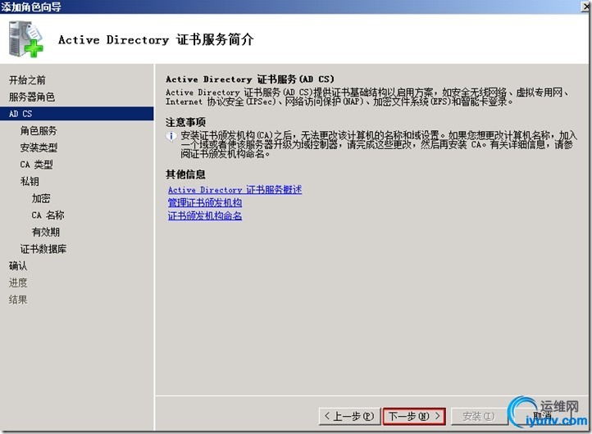The height and width of the screenshot is (434, 592).
Task: Select 确认 step in sidebar
Action: pyautogui.click(x=18, y=266)
